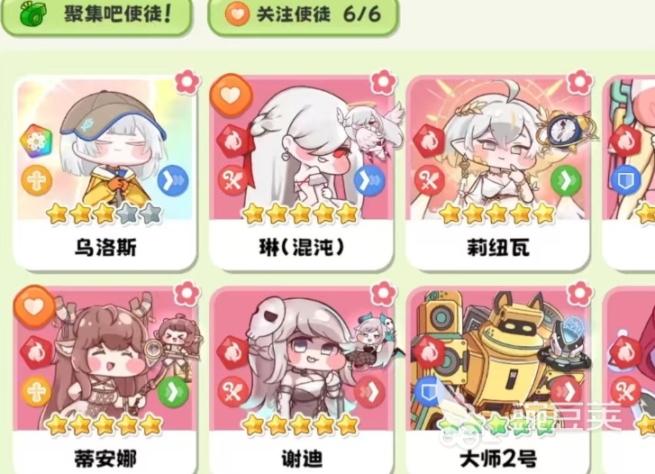
Task: Tap the green whistle 聚集吧使徒 button
Action: 96,15
